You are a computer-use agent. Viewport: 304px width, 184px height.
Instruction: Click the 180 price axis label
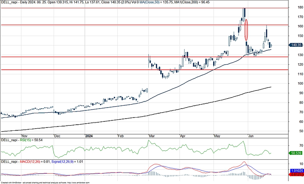[301, 8]
